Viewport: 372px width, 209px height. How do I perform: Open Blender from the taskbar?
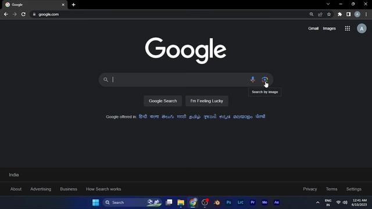click(x=217, y=203)
